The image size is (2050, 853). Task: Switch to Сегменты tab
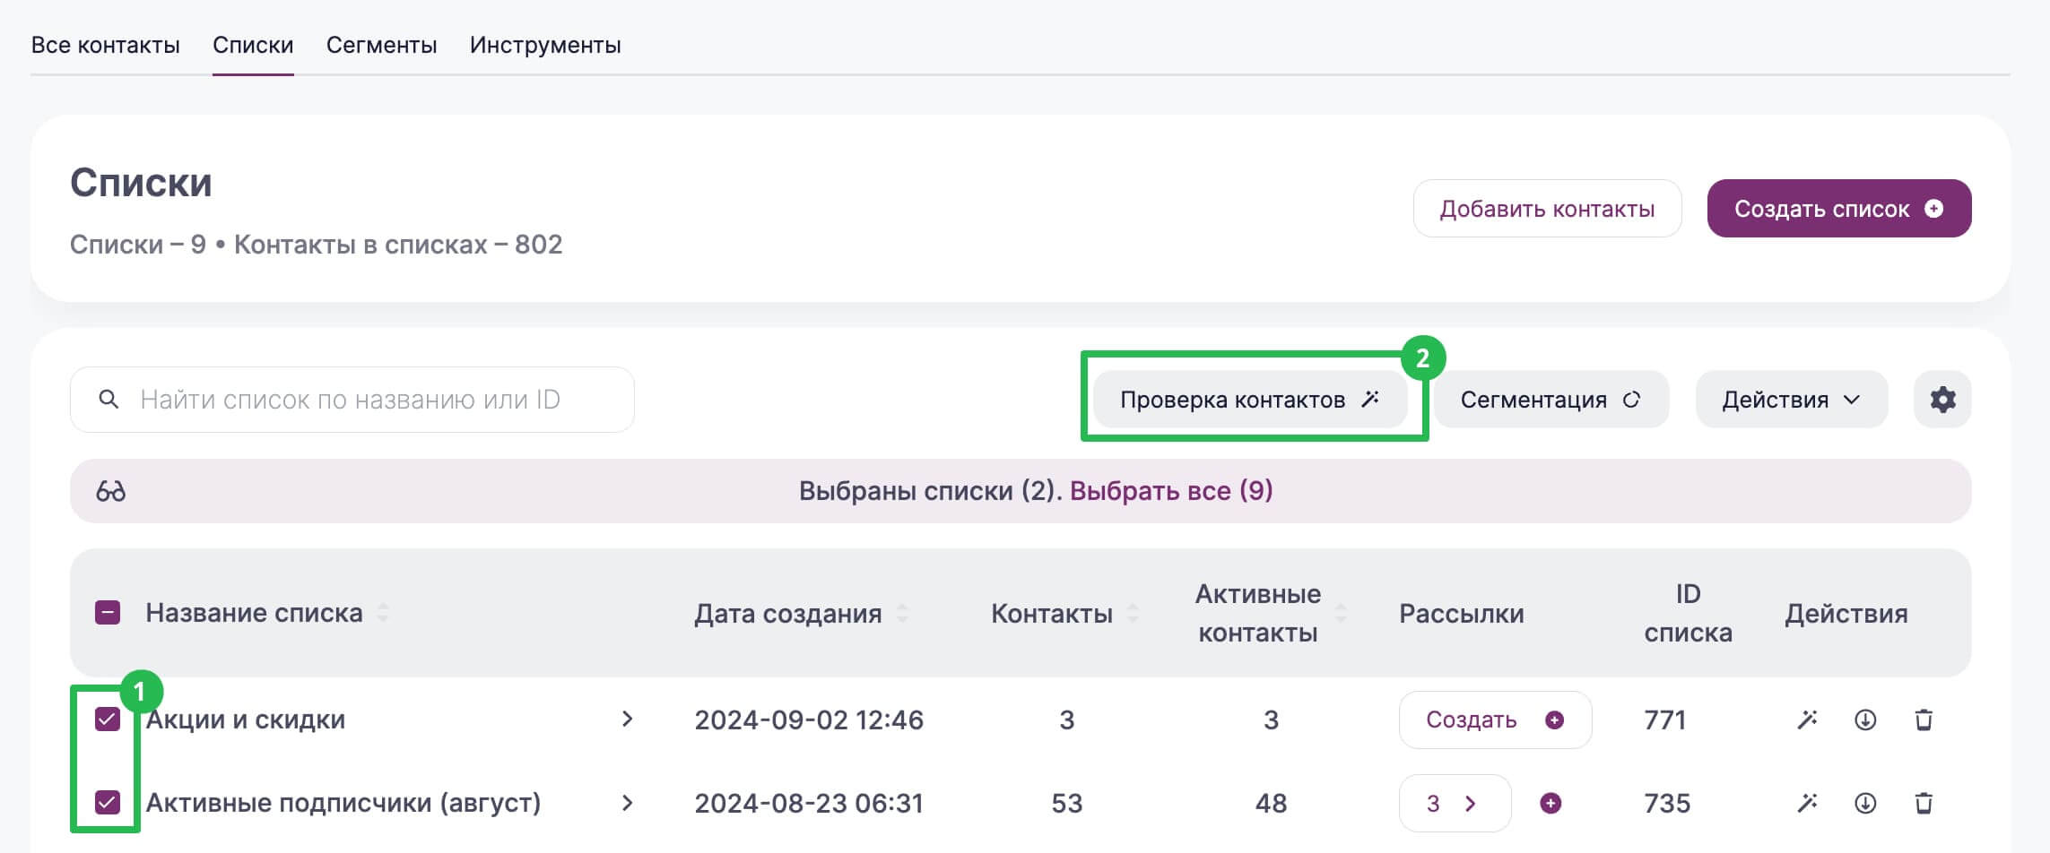pos(381,45)
